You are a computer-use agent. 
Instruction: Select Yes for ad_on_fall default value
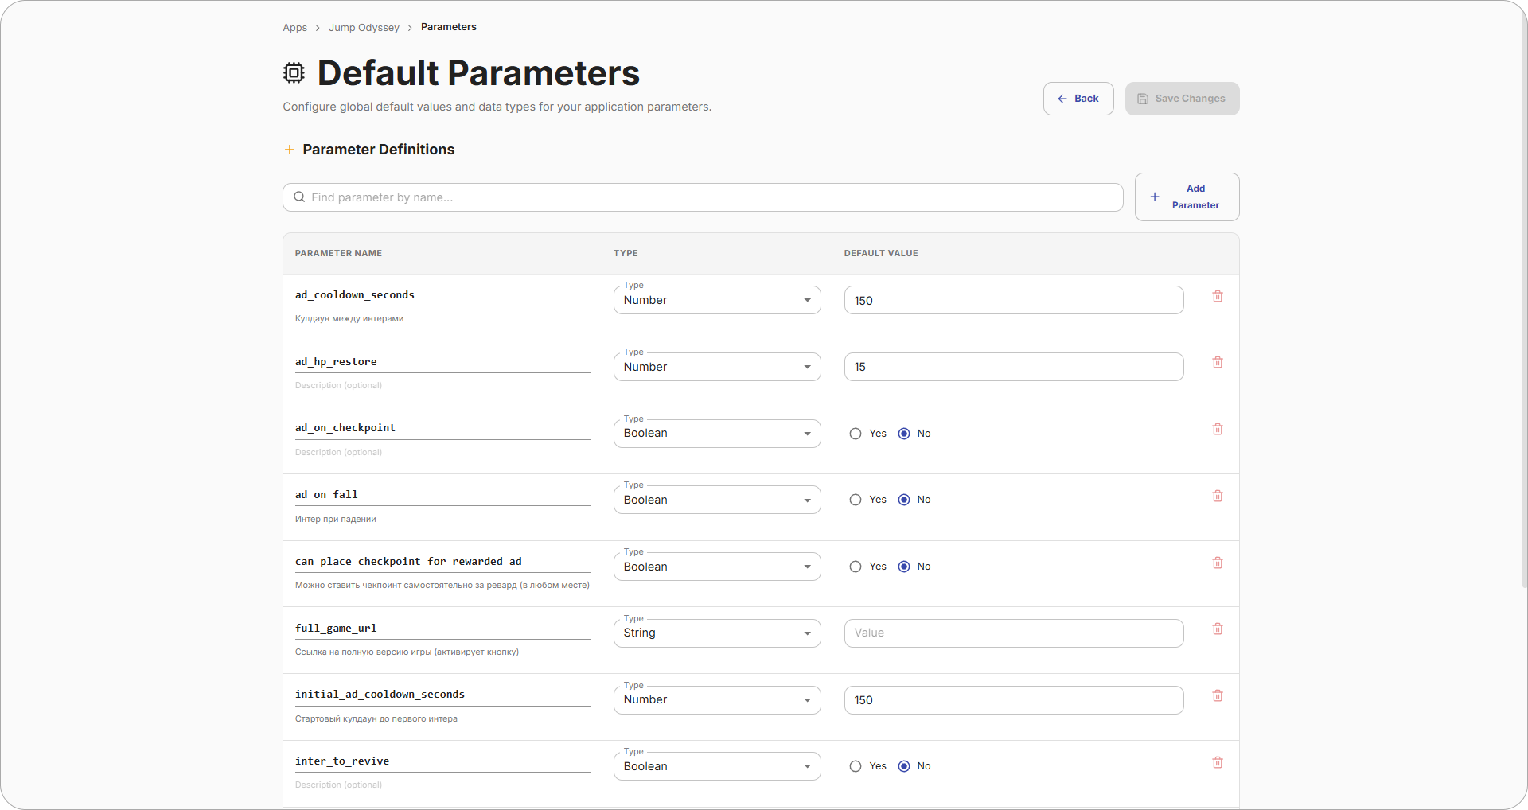click(x=856, y=499)
